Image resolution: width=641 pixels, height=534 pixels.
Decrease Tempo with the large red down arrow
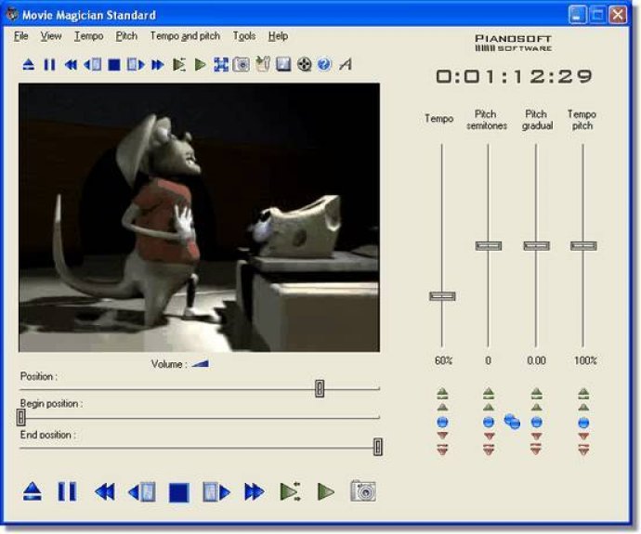tap(442, 449)
